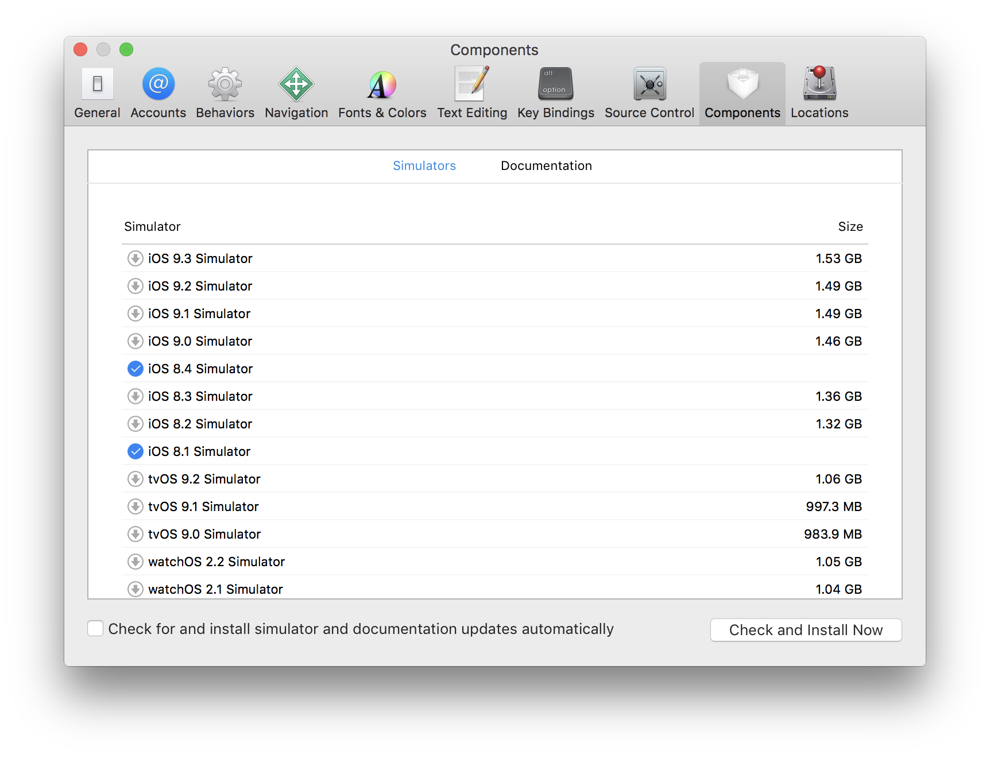990x758 pixels.
Task: Open Source Control preferences
Action: pyautogui.click(x=649, y=93)
